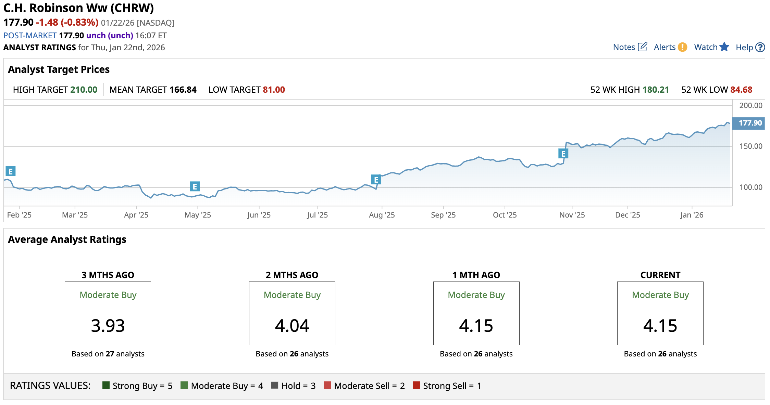Click the Moderate Buy green legend swatch

tap(184, 385)
